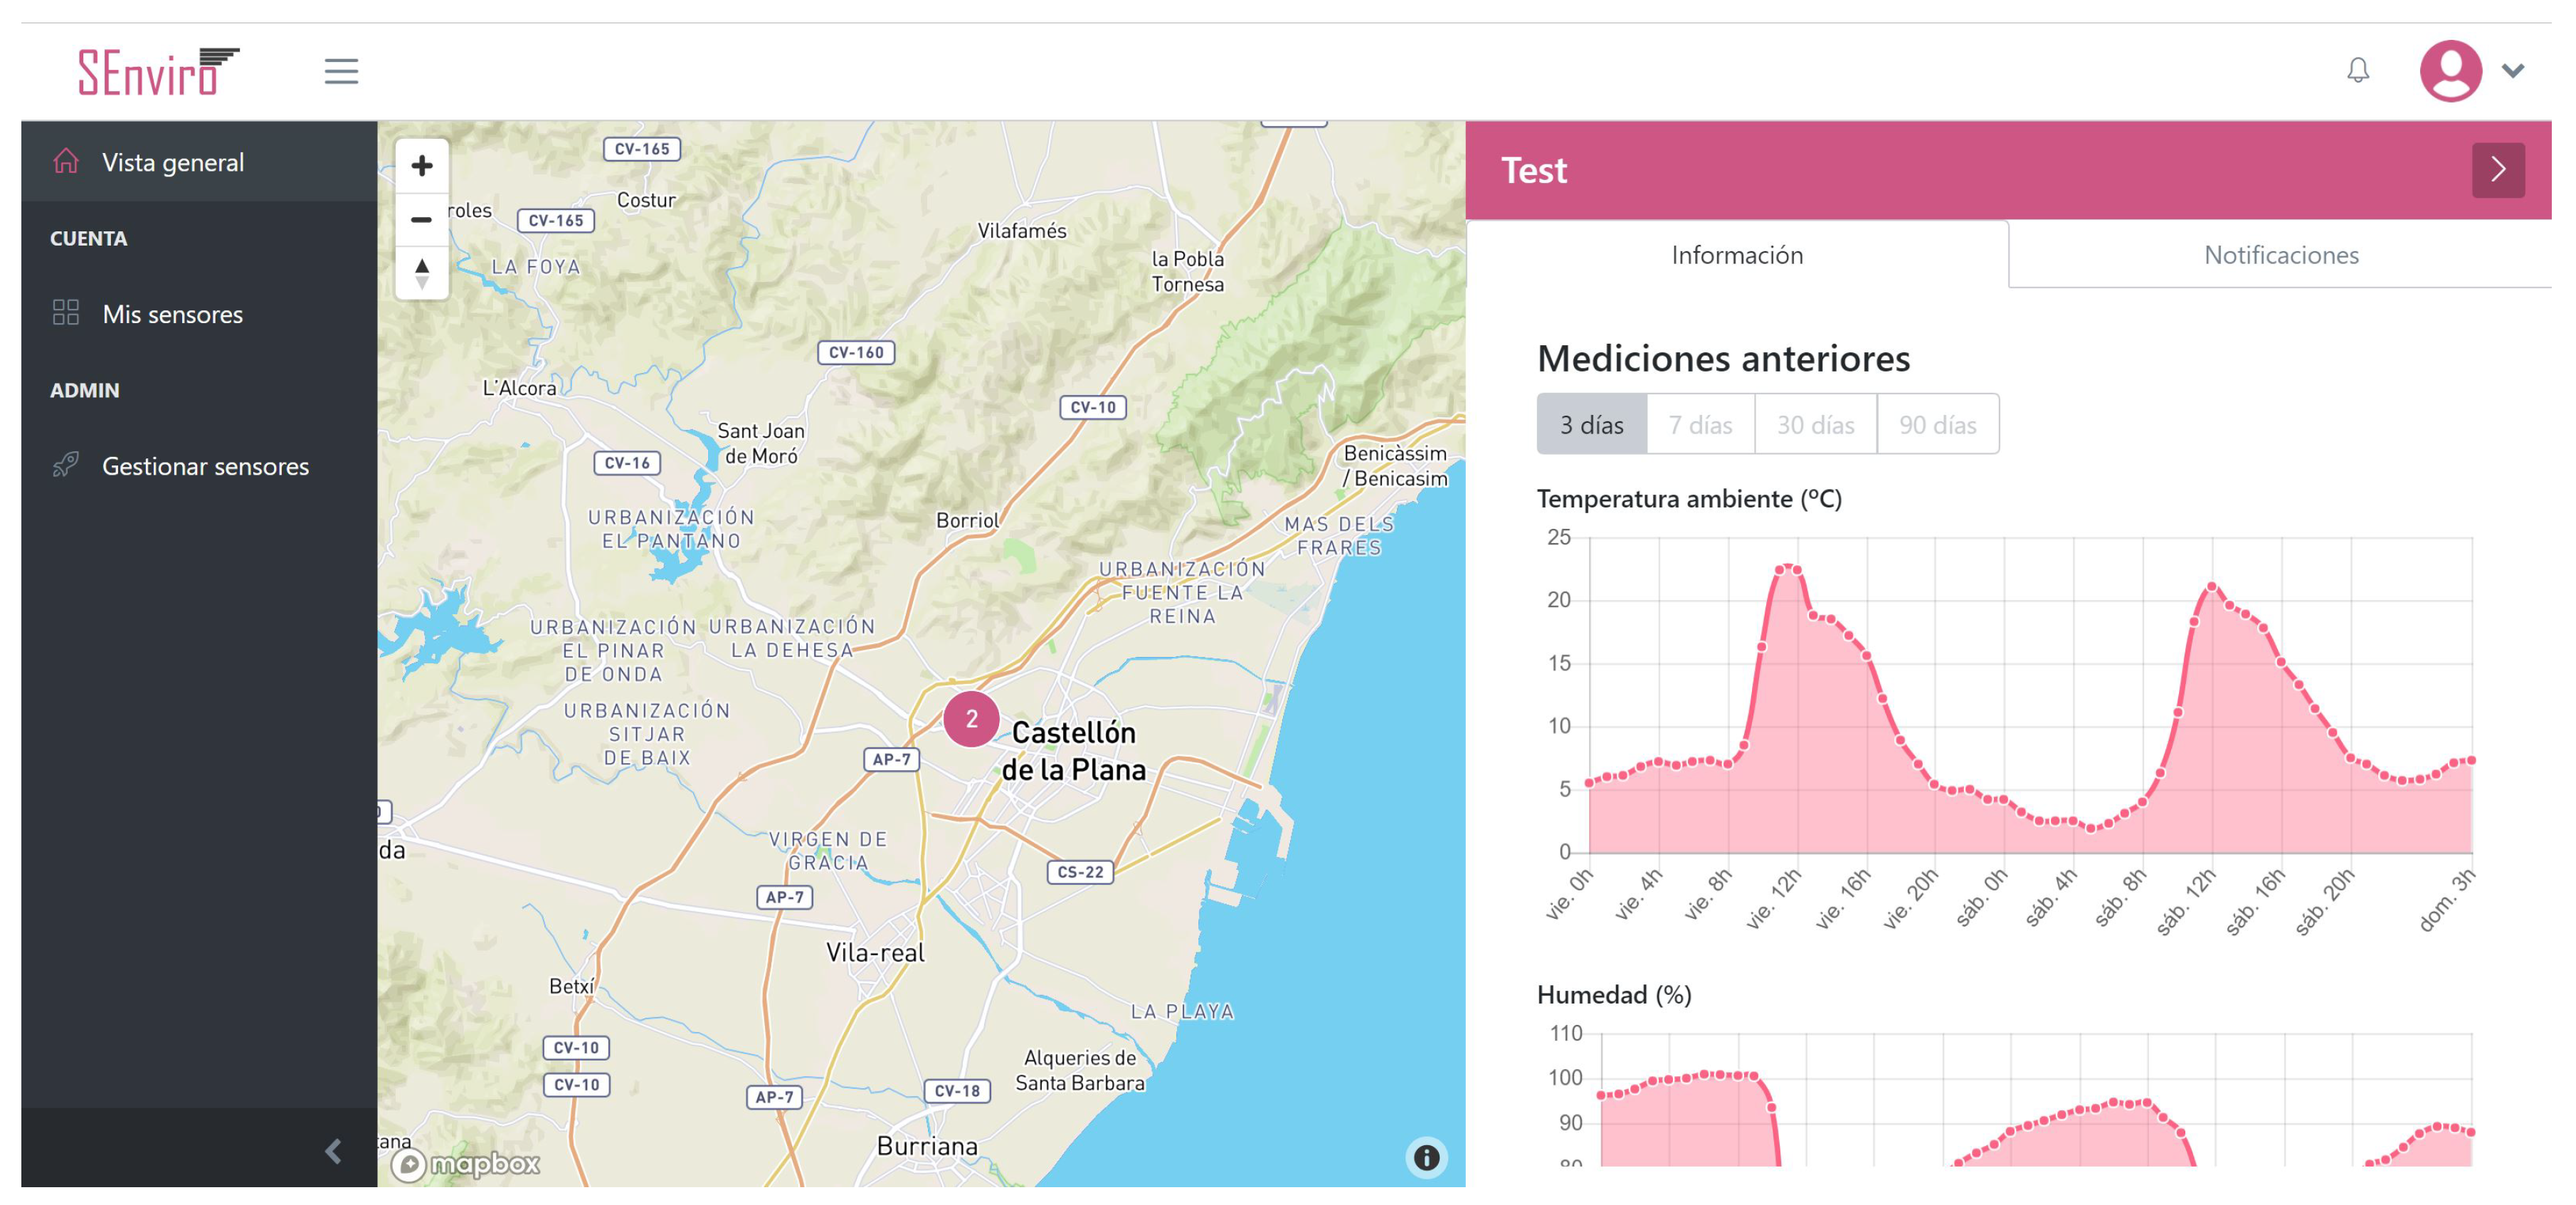Switch to the Información tab
This screenshot has height=1205, width=2576.
[x=1736, y=255]
